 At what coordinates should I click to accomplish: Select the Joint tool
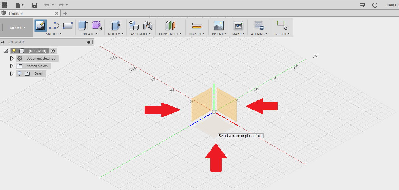pos(148,26)
